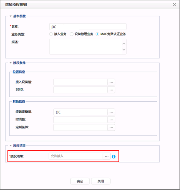Collapse the 授权结果 section

pos(11,145)
